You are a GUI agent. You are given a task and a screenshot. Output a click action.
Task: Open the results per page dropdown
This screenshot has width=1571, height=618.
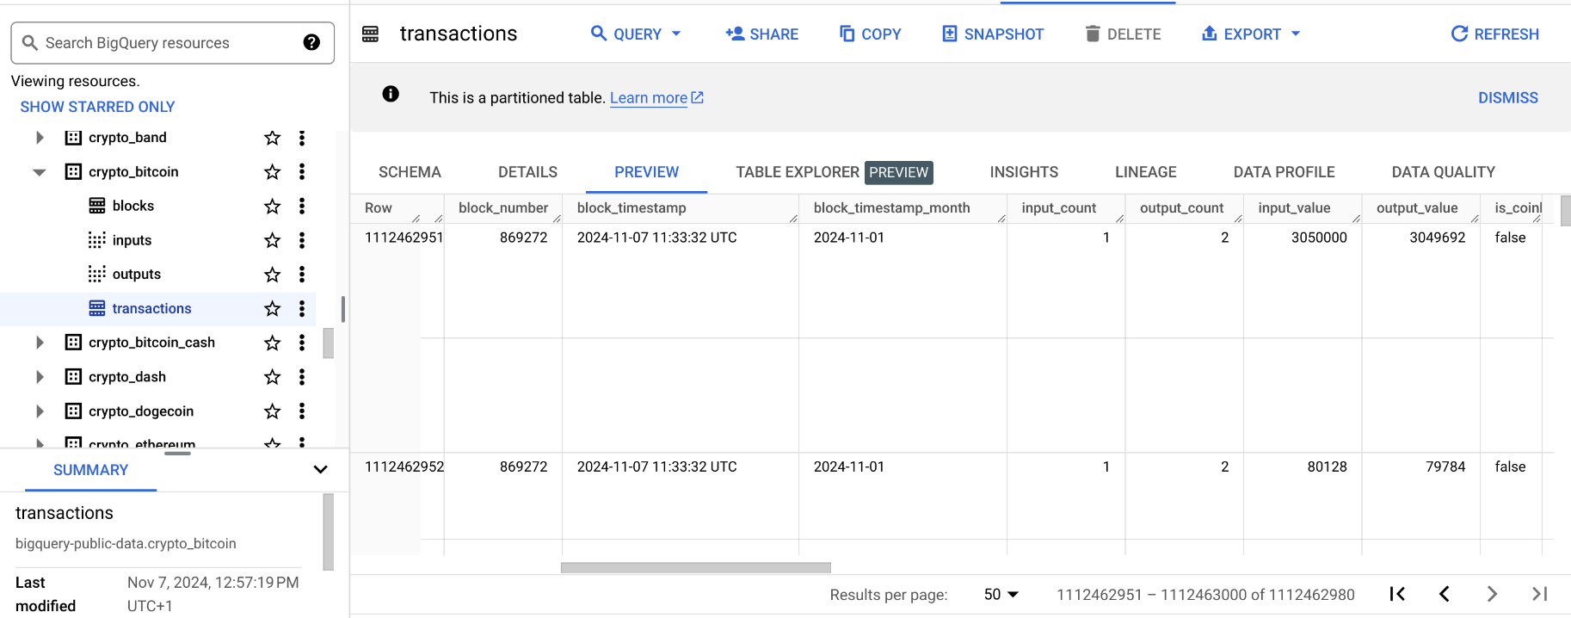(1001, 595)
